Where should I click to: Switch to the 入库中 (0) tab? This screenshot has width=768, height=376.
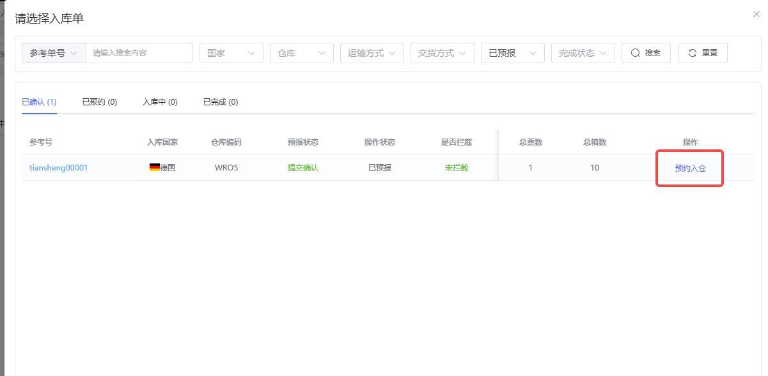[160, 102]
